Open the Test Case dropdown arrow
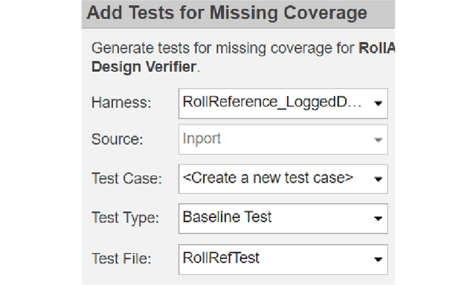This screenshot has width=476, height=285. (x=378, y=179)
